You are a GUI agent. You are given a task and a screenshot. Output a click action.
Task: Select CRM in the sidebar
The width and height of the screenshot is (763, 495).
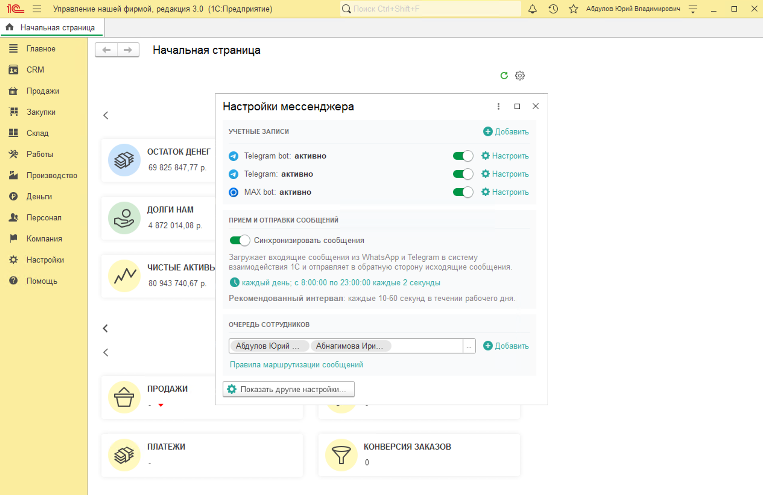coord(35,70)
